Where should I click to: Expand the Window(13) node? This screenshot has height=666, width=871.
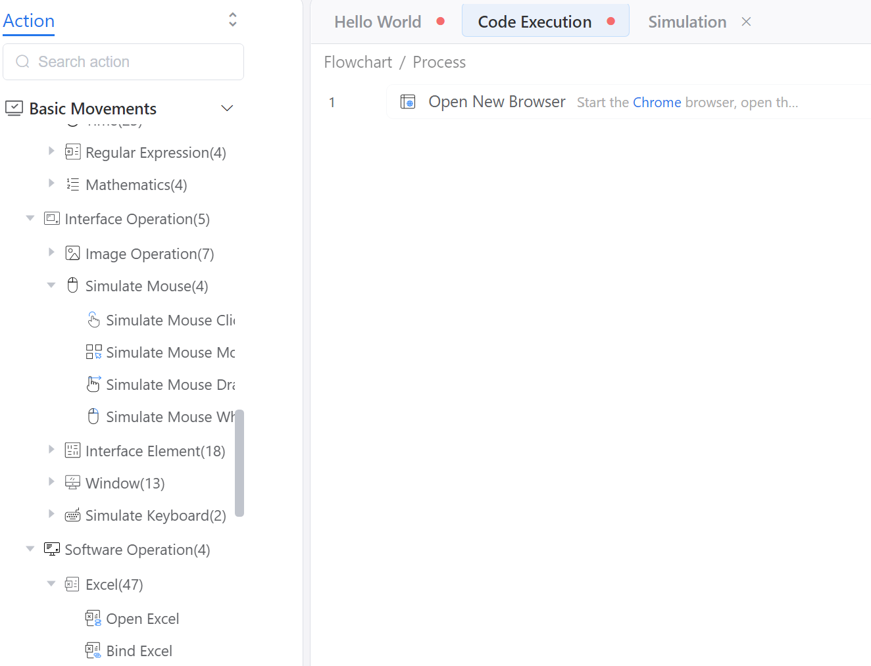(x=51, y=482)
